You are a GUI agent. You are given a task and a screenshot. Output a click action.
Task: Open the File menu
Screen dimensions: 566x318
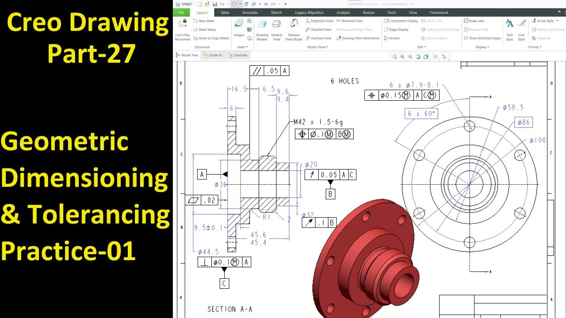[181, 12]
